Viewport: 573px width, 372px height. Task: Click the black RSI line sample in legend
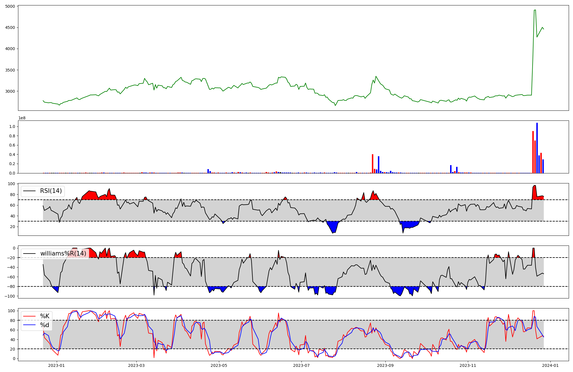tap(29, 191)
